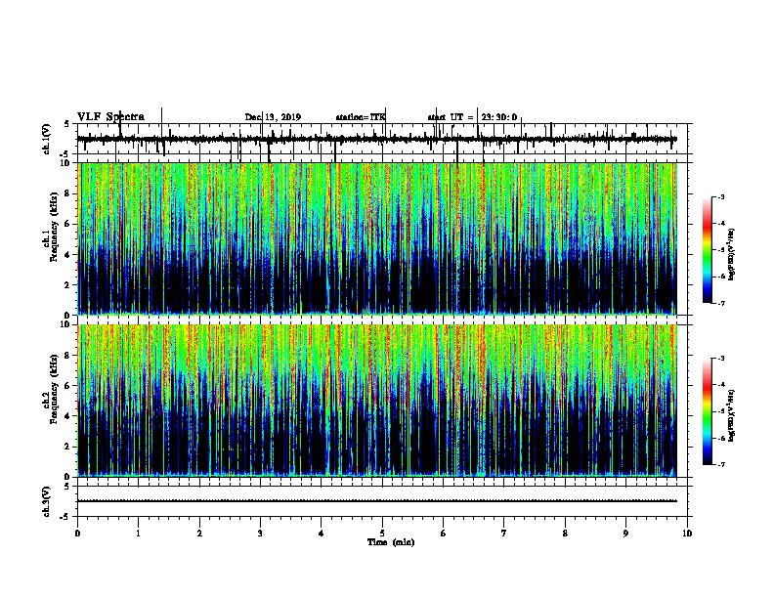Image resolution: width=774 pixels, height=598 pixels.
Task: Click the ch.2 frequency axis "2" kHz tick
Action: (x=68, y=447)
